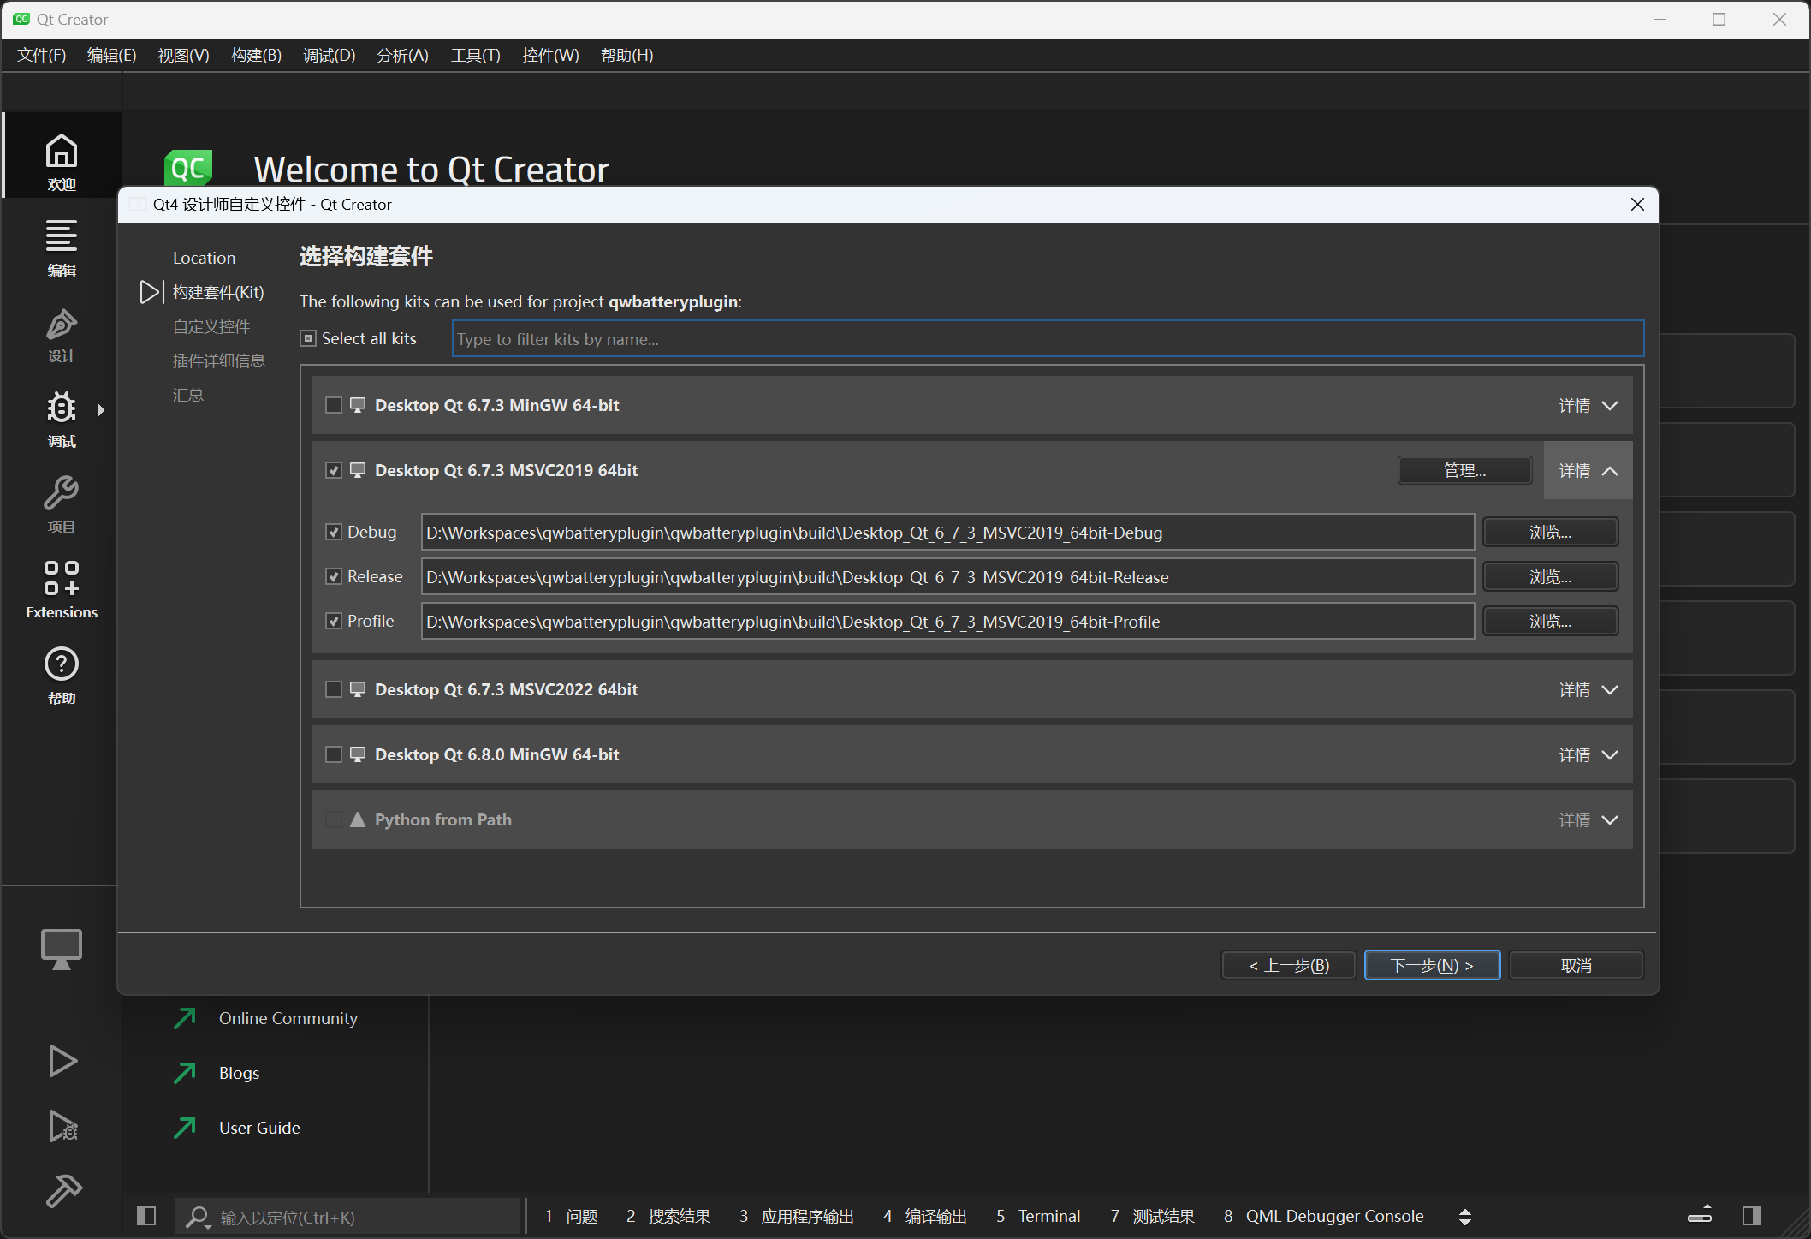This screenshot has width=1811, height=1239.
Task: Collapse details for MSVC2019 64bit kit
Action: click(x=1588, y=470)
